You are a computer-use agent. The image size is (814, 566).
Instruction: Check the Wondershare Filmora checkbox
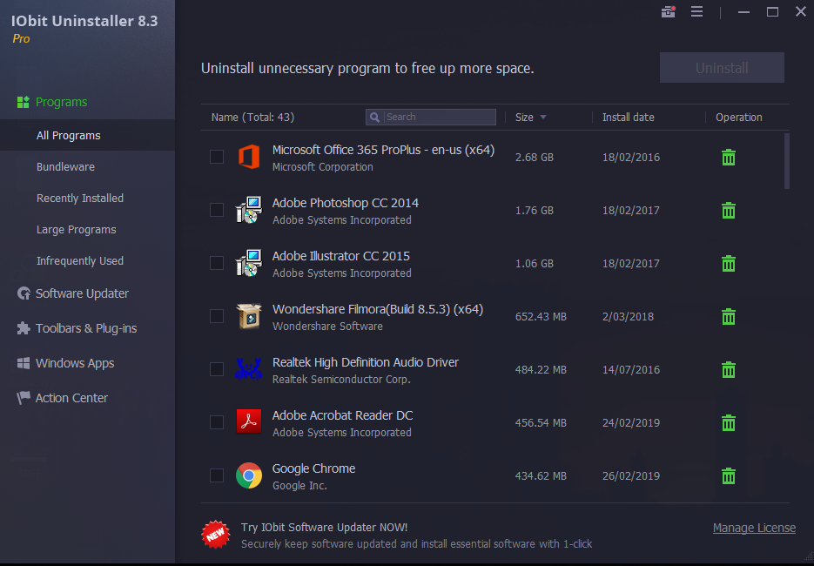click(x=217, y=316)
